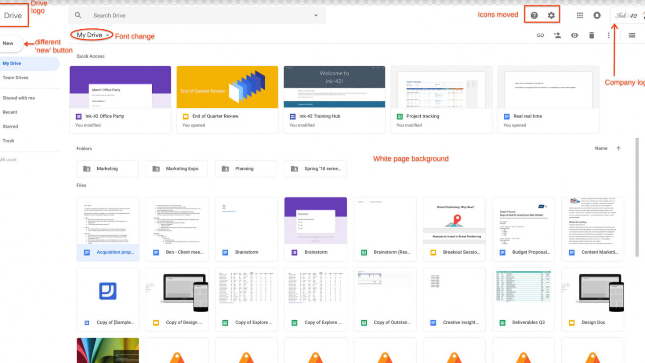
Task: Reverse sort direction with arrow
Action: 618,149
